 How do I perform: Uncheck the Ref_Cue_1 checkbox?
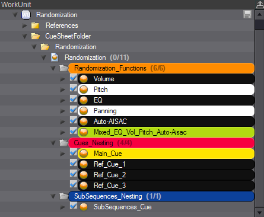pyautogui.click(x=74, y=163)
